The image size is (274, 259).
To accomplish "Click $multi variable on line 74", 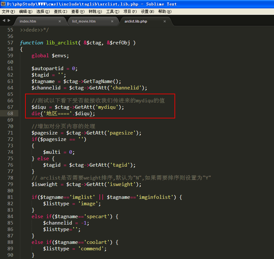I will pyautogui.click(x=52, y=152).
